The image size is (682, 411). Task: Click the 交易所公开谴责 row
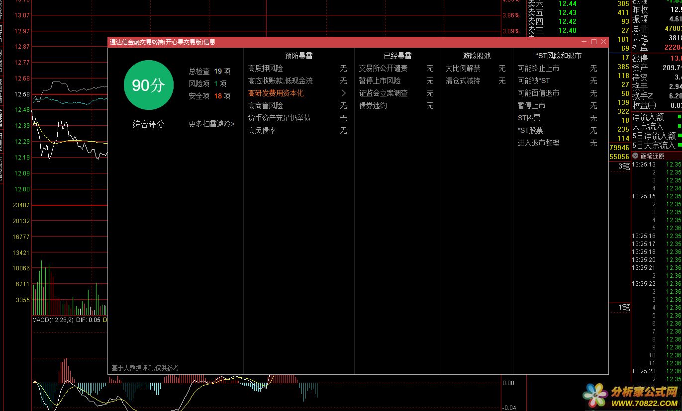396,68
